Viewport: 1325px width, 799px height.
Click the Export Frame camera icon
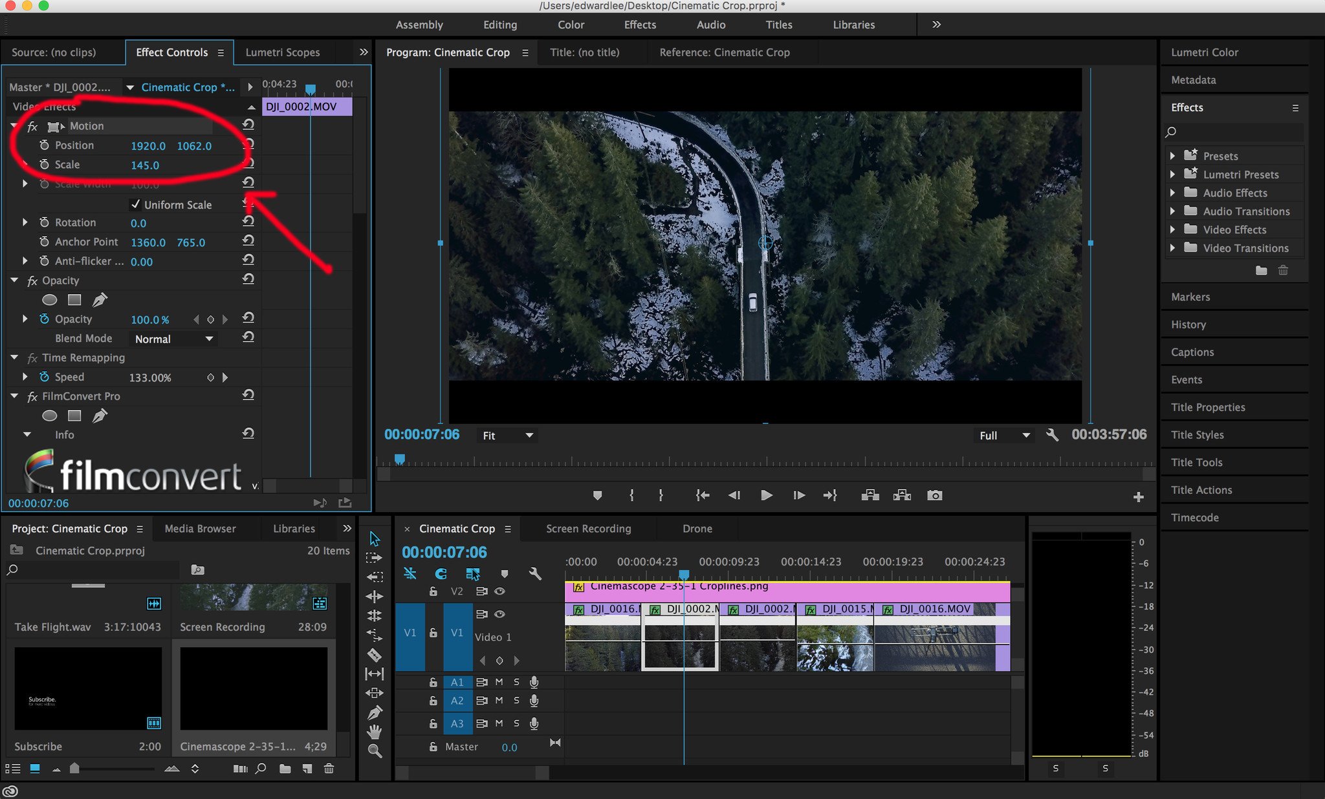click(934, 495)
